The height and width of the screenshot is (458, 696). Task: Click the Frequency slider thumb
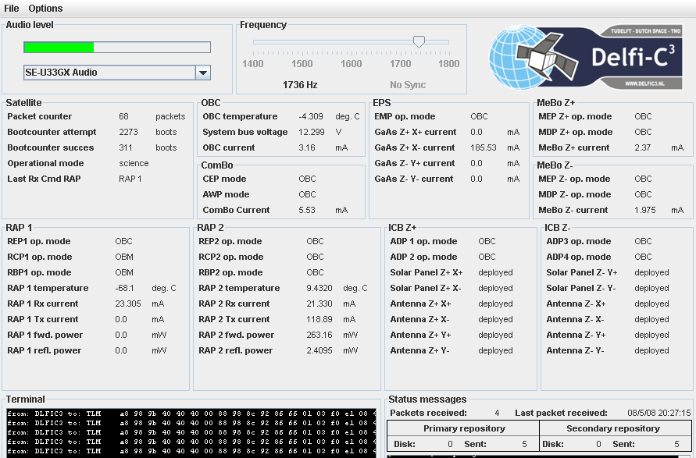pyautogui.click(x=419, y=41)
